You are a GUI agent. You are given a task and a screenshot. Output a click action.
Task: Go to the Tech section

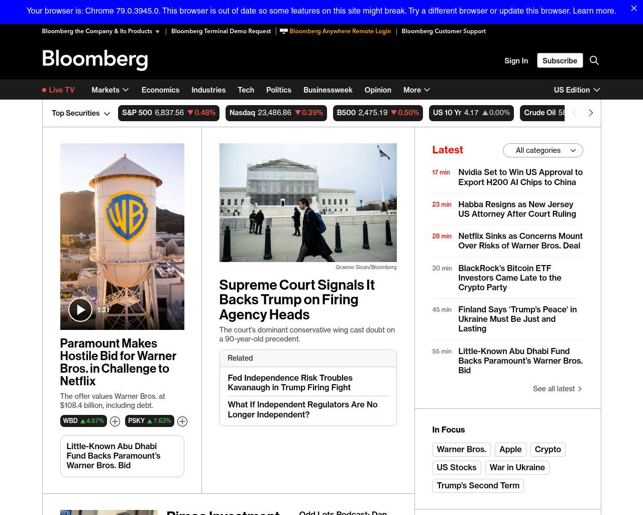click(x=246, y=90)
